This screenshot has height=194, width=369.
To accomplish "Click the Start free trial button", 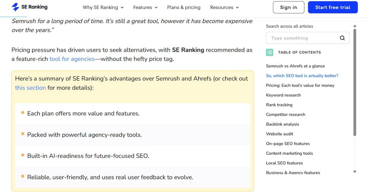I will pyautogui.click(x=333, y=7).
